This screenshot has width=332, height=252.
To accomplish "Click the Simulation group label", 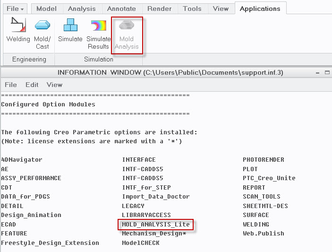I will [98, 60].
